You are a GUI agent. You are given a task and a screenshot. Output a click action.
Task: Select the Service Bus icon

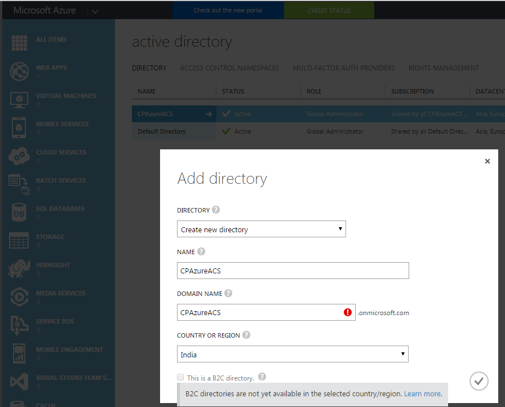tap(19, 325)
